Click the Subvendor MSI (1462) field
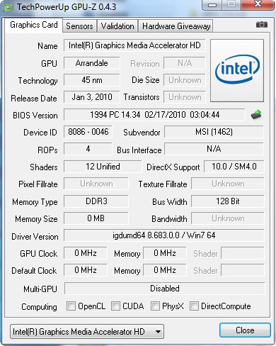This screenshot has width=276, height=346. pos(214,132)
